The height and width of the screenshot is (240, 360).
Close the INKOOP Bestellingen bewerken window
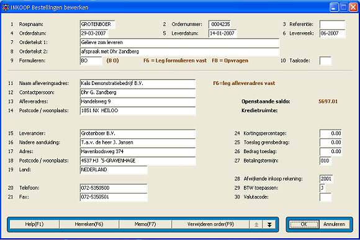(x=353, y=7)
